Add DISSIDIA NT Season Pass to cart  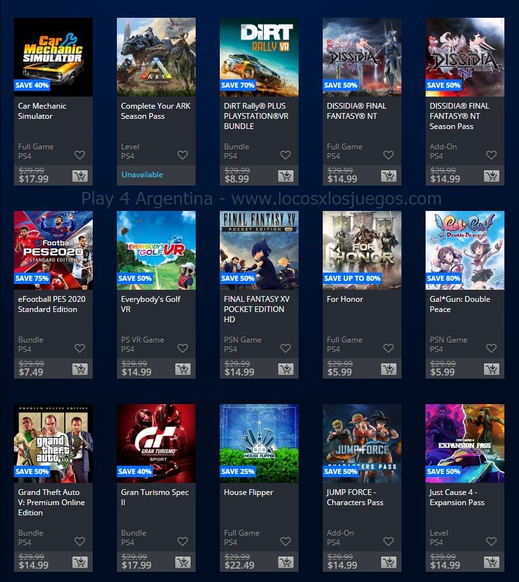click(x=492, y=176)
